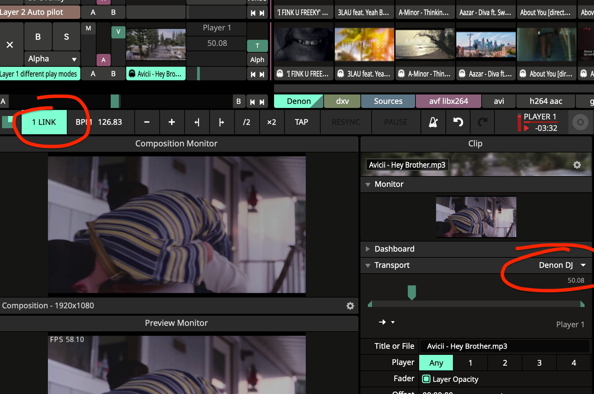Open Composition Monitor gear settings
Viewport: 594px width, 394px height.
click(350, 306)
